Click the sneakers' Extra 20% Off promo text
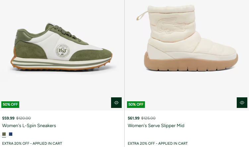 click(x=32, y=143)
